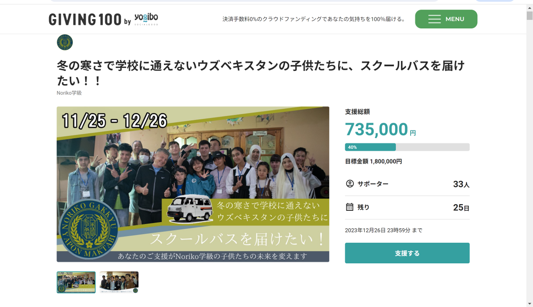Click the 支援する support button
Screen dimensions: 533x307
click(x=407, y=253)
